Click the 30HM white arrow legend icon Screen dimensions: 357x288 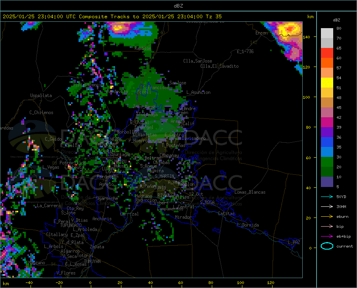327,206
